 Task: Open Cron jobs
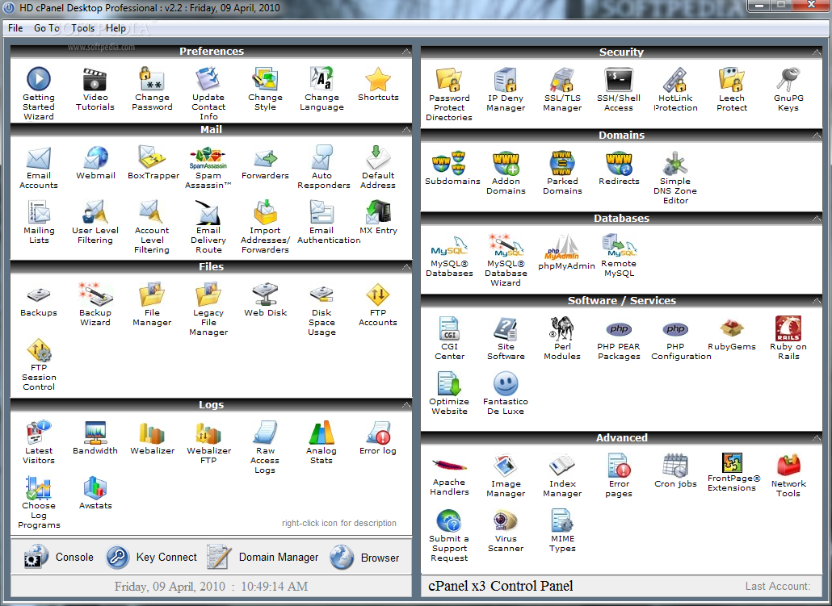click(x=675, y=465)
